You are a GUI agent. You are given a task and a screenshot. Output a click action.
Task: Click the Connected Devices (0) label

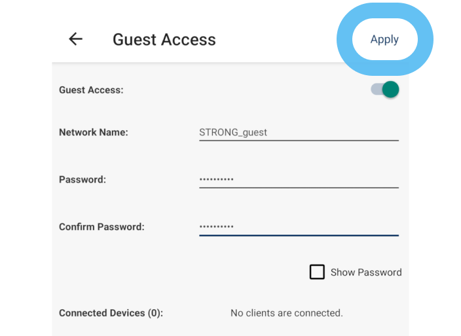[x=111, y=313]
